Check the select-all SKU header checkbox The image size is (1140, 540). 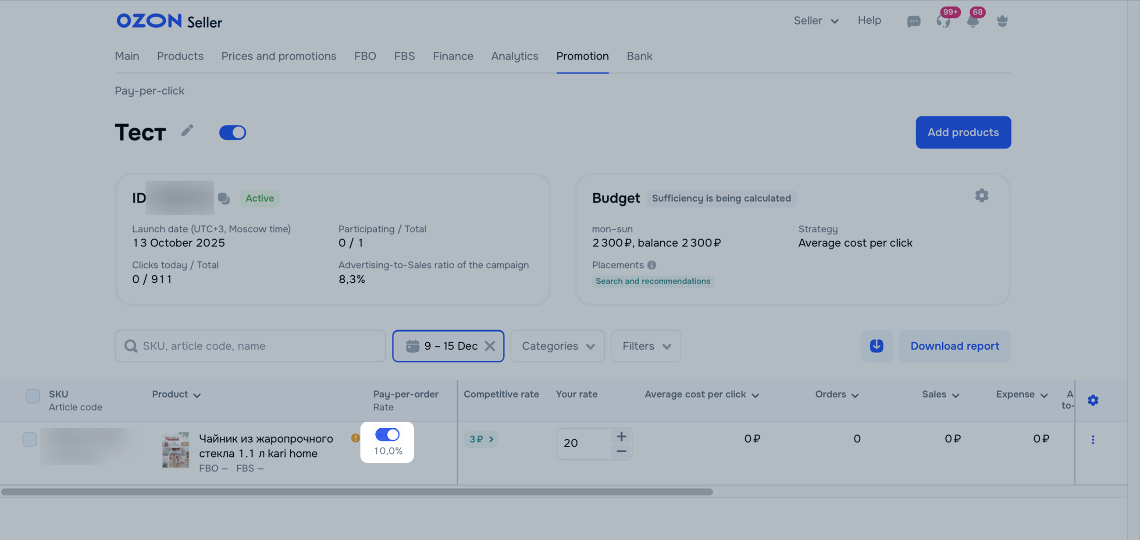[x=33, y=395]
